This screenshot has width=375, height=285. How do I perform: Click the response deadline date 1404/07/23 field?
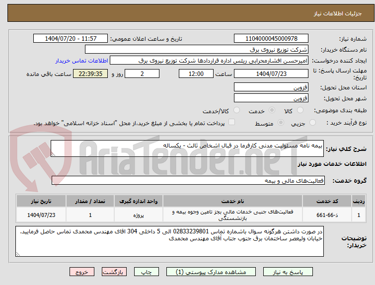click(271, 73)
